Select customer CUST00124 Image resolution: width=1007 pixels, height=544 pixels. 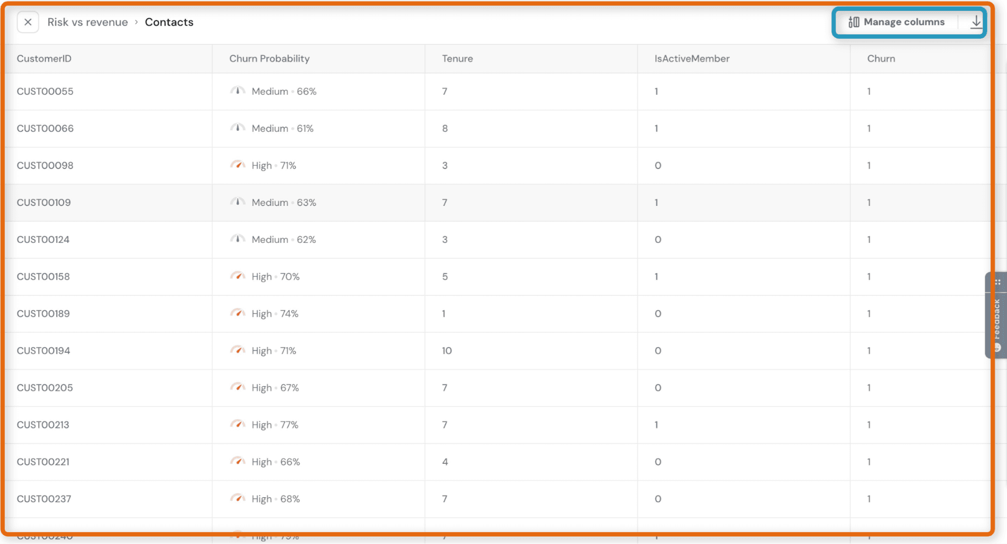pos(43,239)
